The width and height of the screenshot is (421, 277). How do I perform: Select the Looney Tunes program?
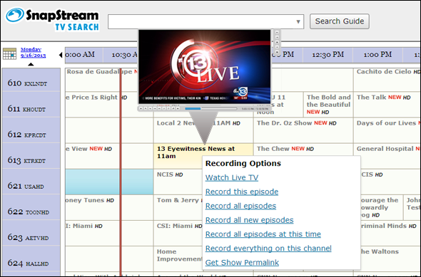(x=109, y=207)
